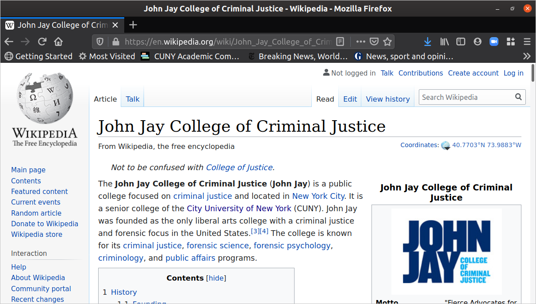Open the Library icon in toolbar

tap(444, 42)
